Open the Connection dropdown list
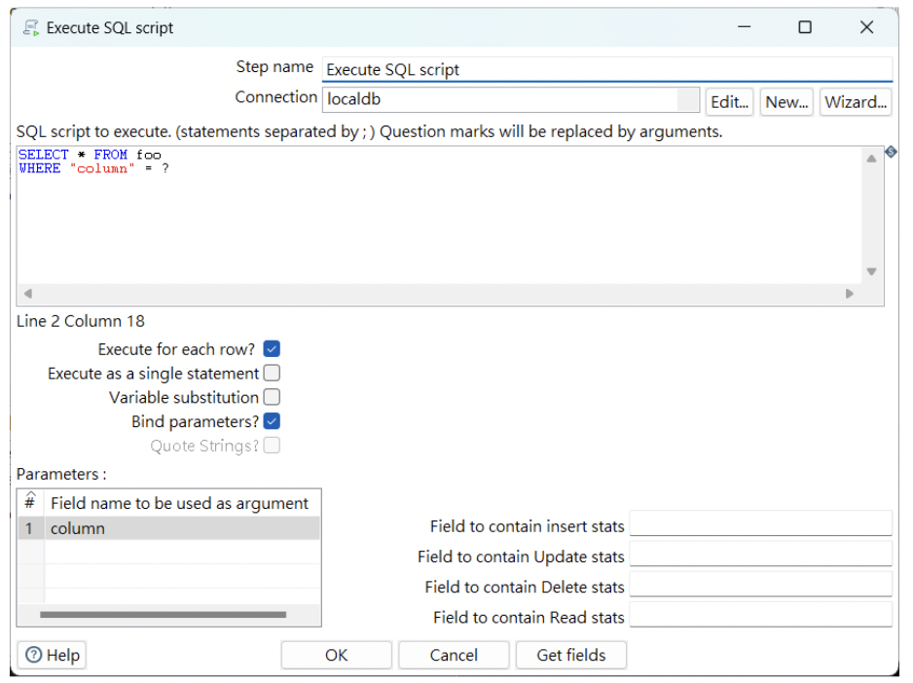Viewport: 913px width, 683px height. pos(687,99)
